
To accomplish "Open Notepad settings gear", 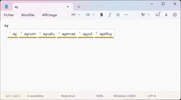I will tap(175, 15).
